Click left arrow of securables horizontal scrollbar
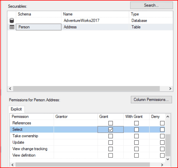 (10, 88)
